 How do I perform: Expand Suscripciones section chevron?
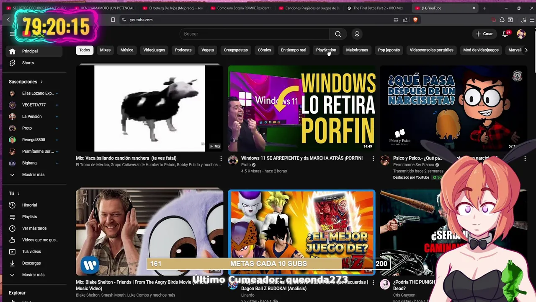pyautogui.click(x=41, y=82)
